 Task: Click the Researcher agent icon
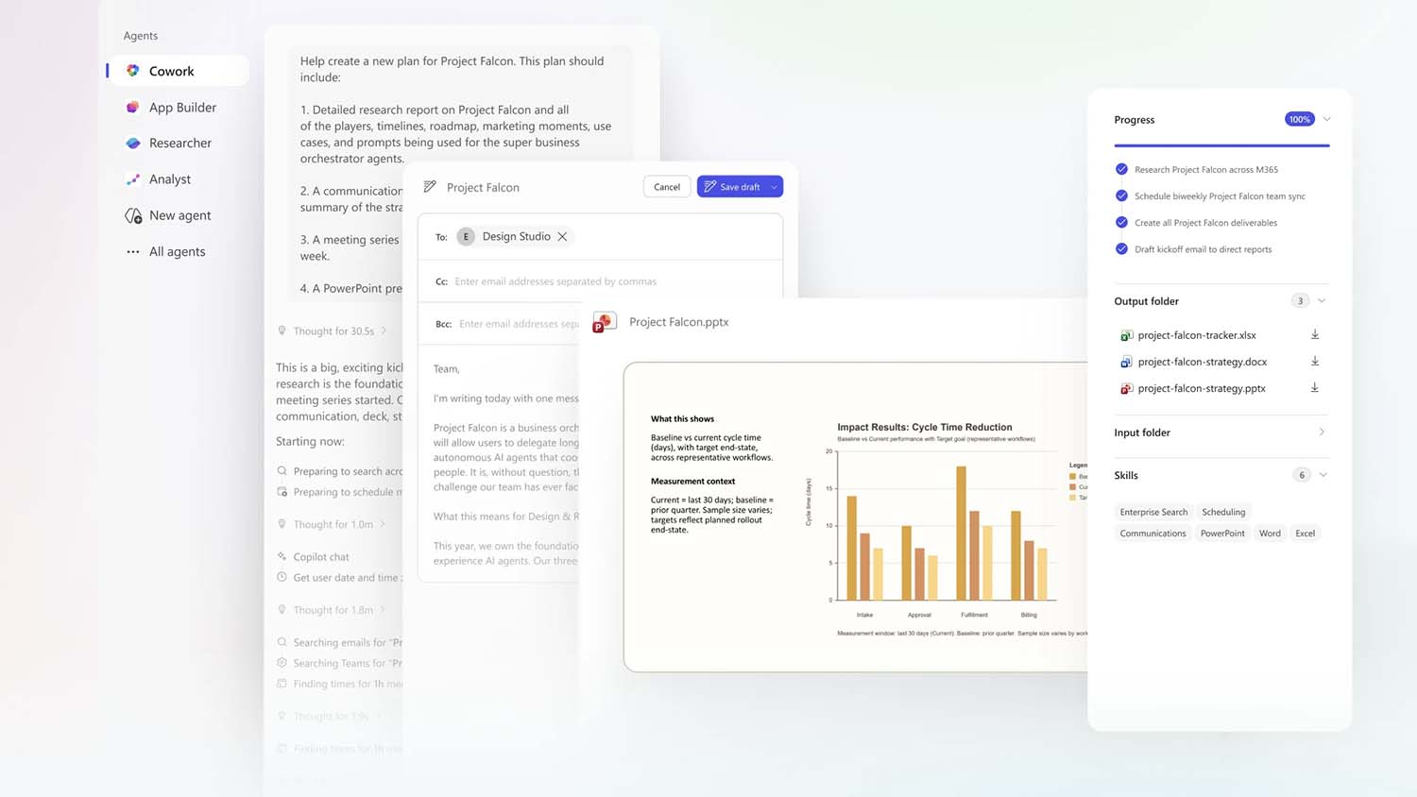[x=133, y=143]
